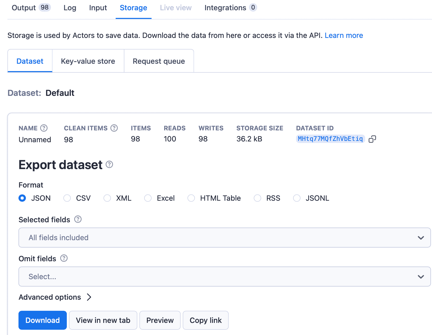Show help for Selected fields
The width and height of the screenshot is (432, 335).
click(78, 219)
